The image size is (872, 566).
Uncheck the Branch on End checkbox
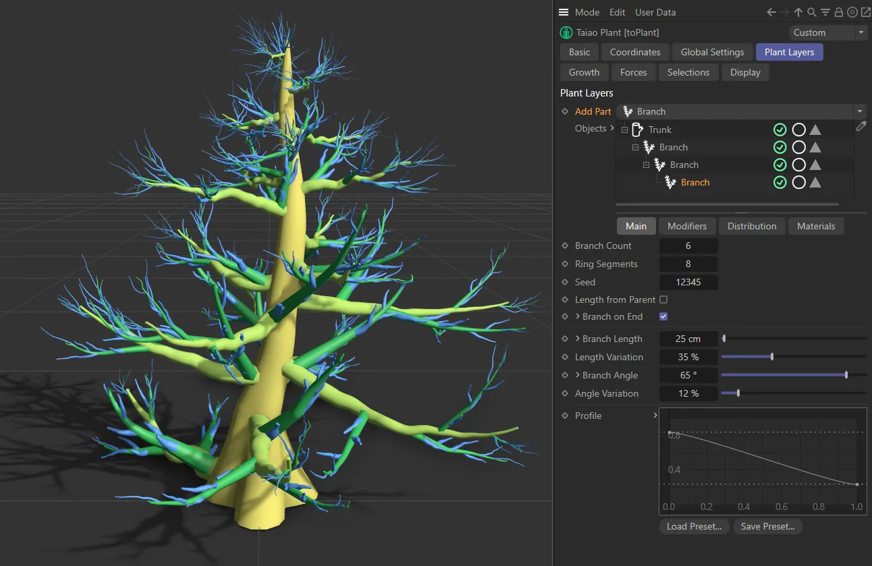663,316
